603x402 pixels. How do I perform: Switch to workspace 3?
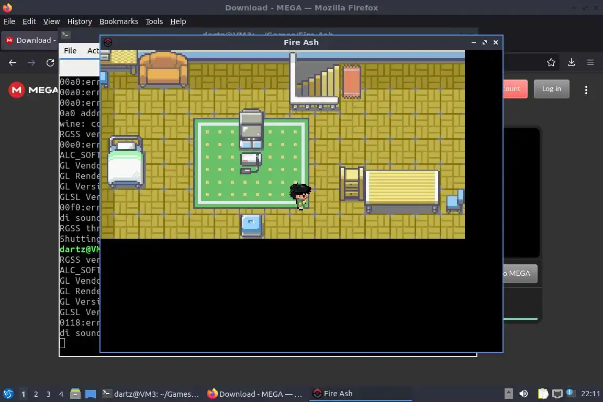(49, 394)
